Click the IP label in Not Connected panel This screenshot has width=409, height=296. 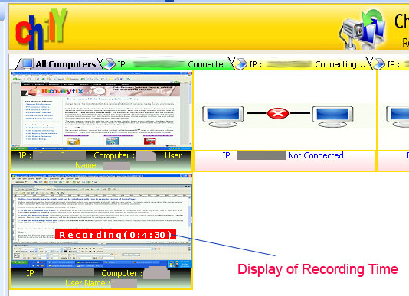pos(228,155)
